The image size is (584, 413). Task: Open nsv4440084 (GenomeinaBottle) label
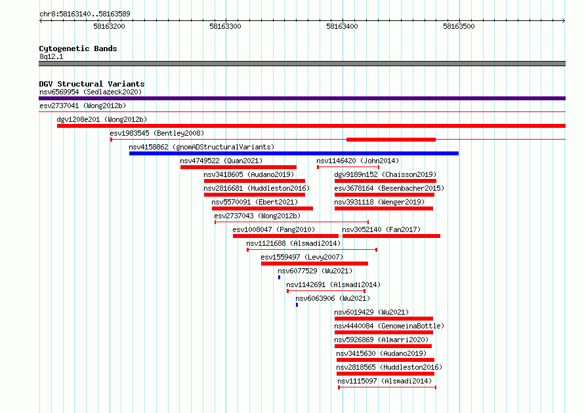coord(389,326)
